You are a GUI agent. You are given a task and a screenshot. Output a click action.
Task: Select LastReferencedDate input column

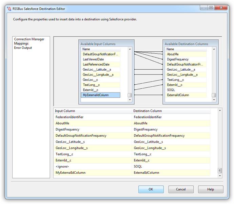(x=101, y=64)
